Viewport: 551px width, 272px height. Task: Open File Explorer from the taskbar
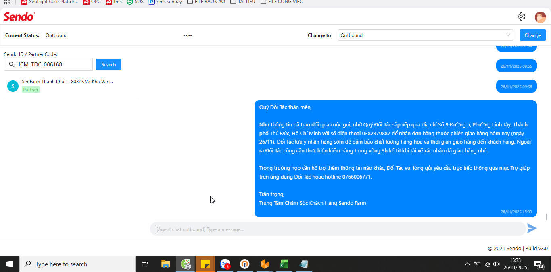(166, 264)
